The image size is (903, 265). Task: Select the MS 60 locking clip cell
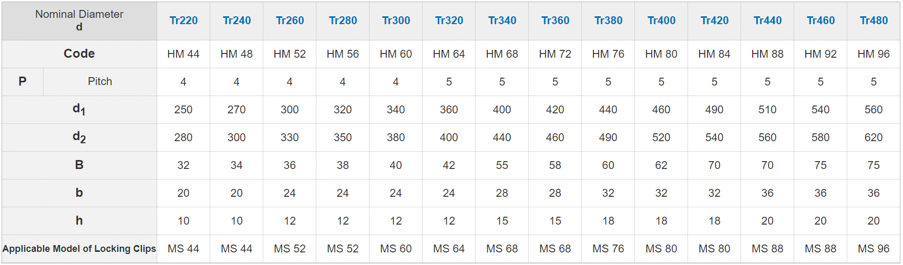[396, 249]
